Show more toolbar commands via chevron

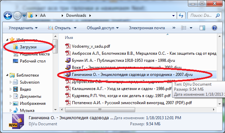[174, 28]
